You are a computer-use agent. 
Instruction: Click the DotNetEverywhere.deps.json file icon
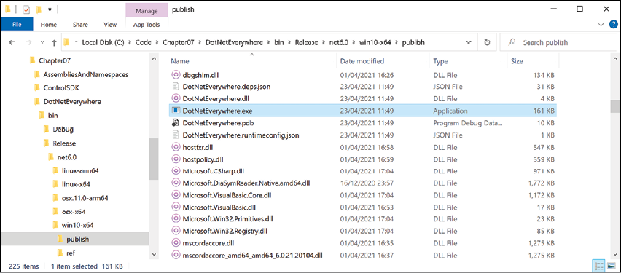coord(176,86)
